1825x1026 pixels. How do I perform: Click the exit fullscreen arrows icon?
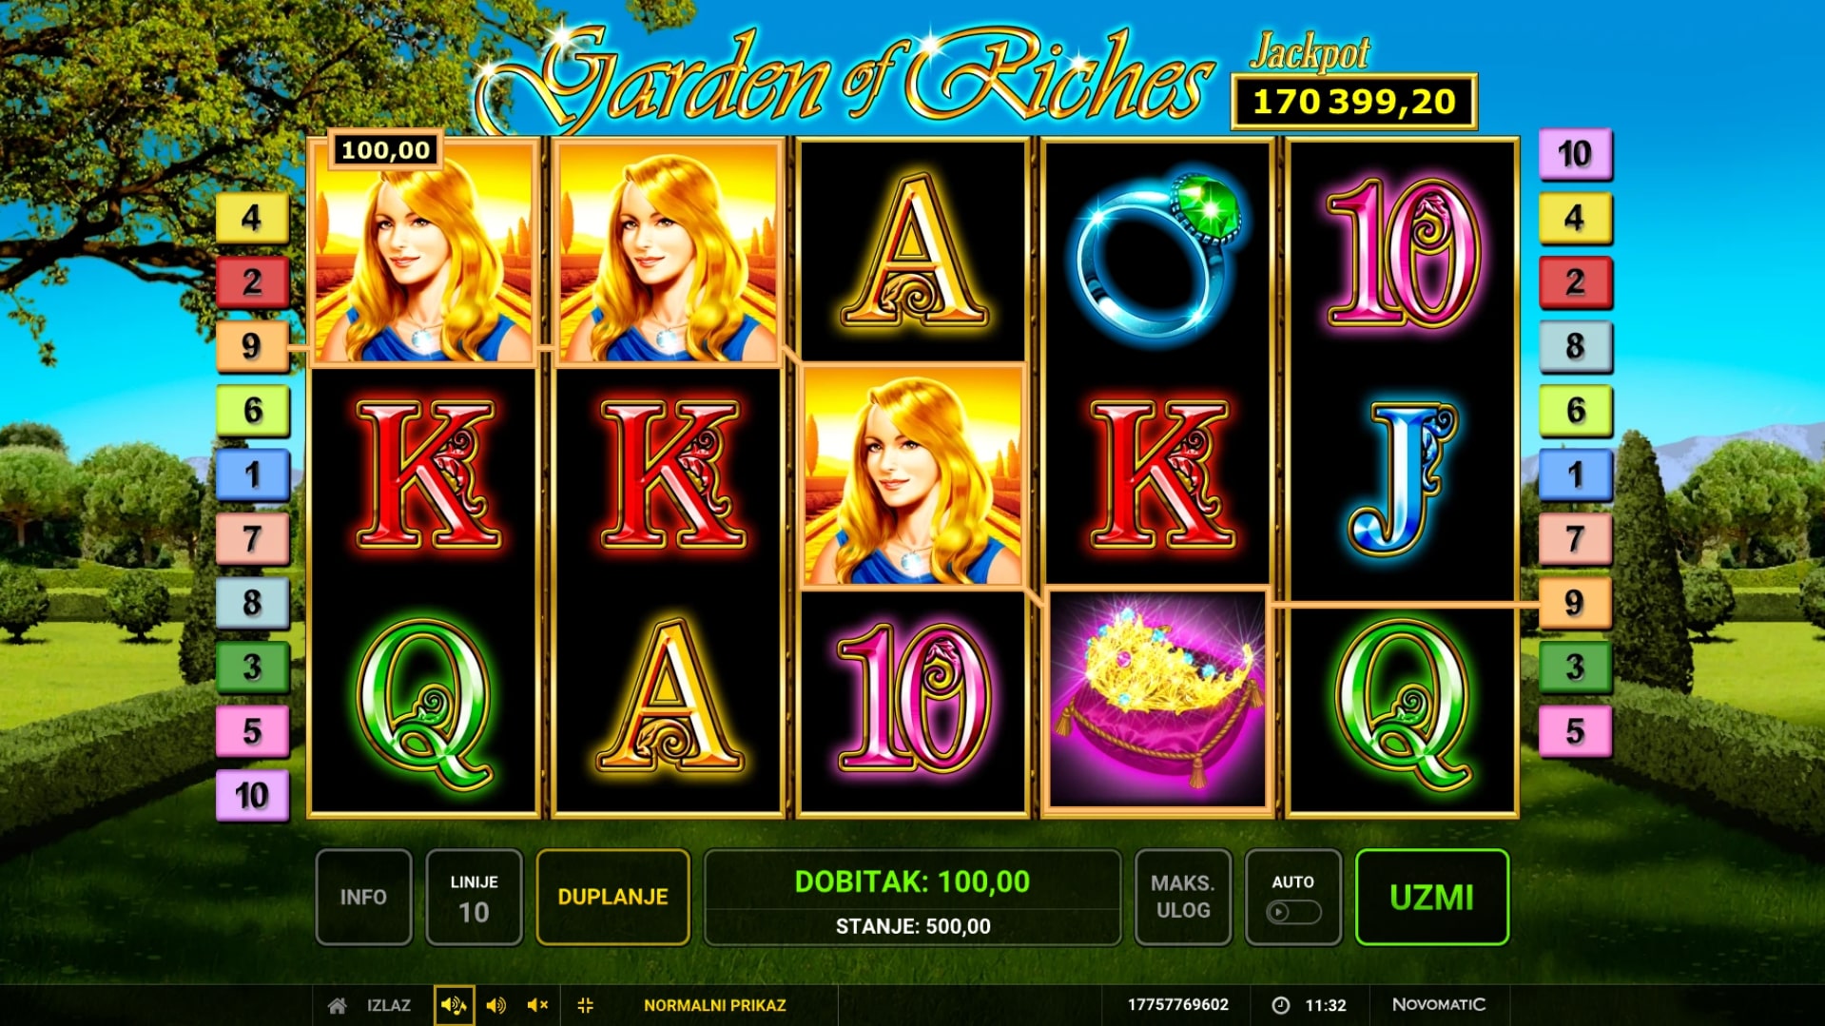pos(585,1005)
